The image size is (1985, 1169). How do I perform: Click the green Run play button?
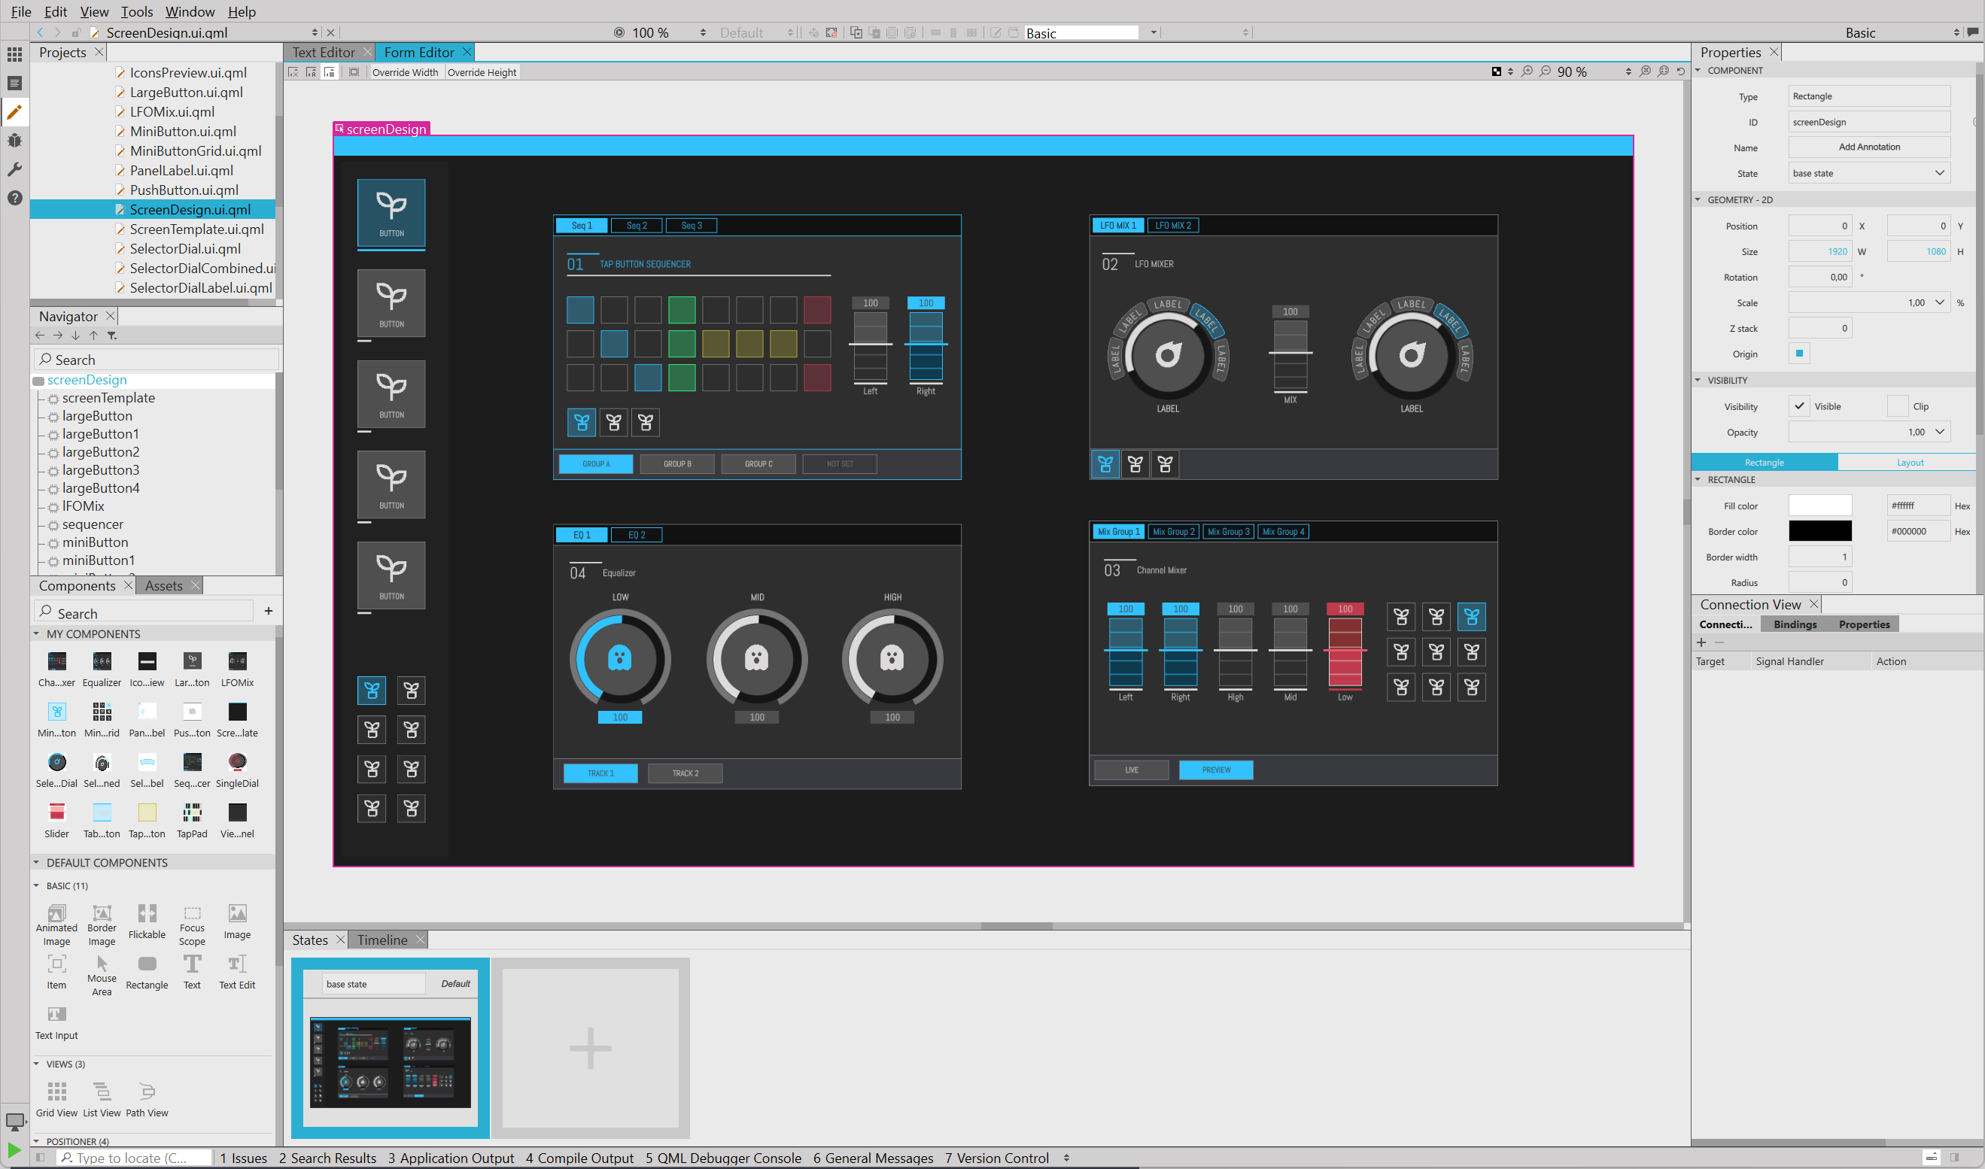click(x=14, y=1150)
